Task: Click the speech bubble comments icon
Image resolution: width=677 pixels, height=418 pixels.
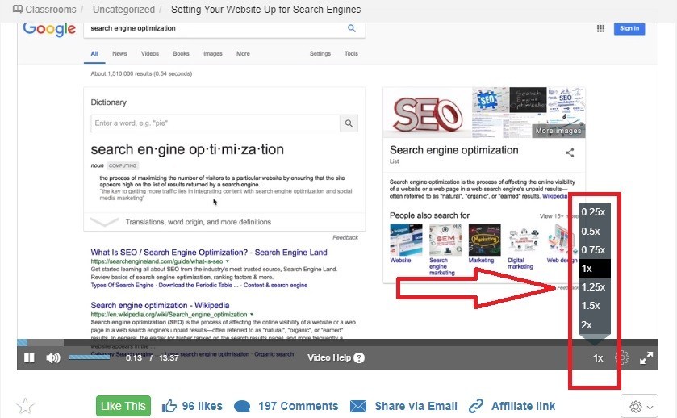Action: tap(242, 407)
